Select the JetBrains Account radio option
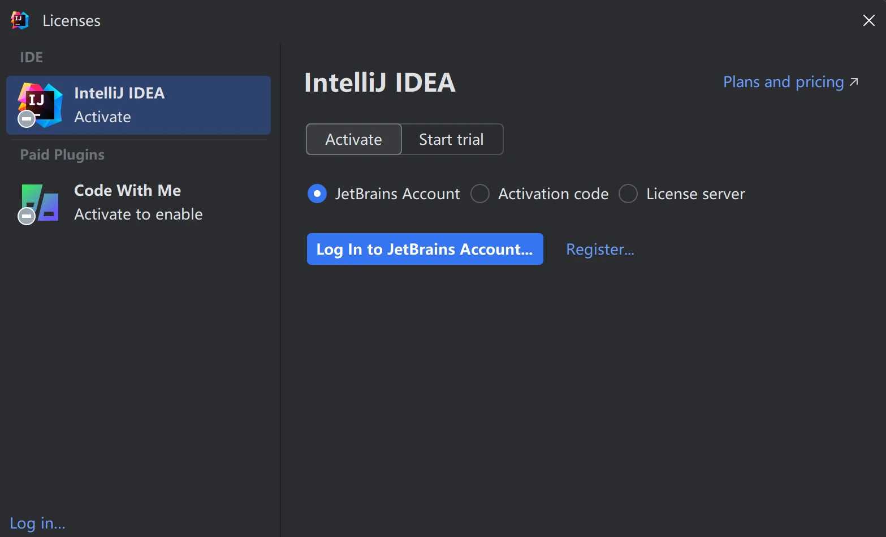 coord(317,194)
